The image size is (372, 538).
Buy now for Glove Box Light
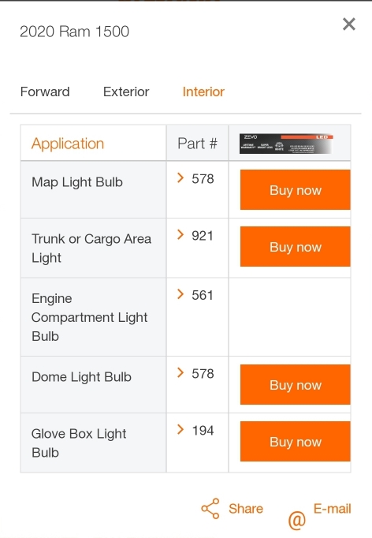click(x=296, y=441)
